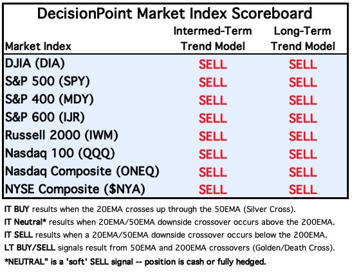Click S&P 500 long-term SELL signal

(303, 82)
